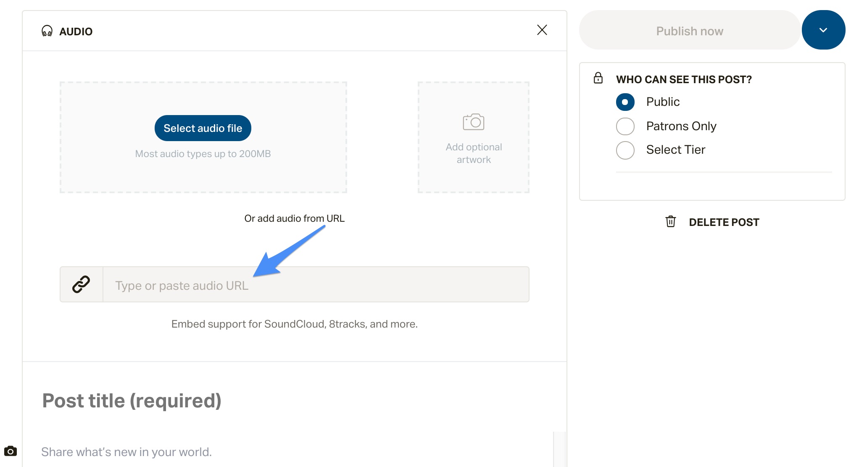Screen dimensions: 859x467
Task: Open the publish options dropdown arrow
Action: point(823,30)
